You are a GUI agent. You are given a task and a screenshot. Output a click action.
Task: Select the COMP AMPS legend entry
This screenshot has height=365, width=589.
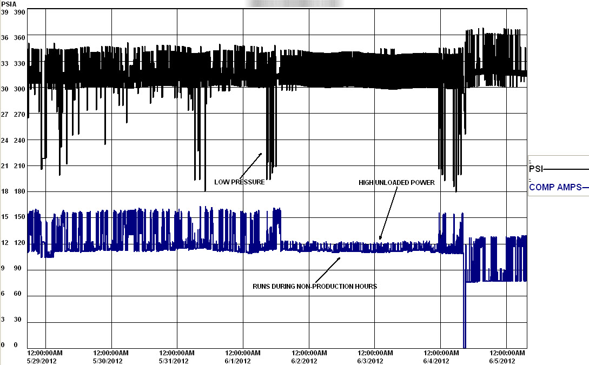coord(555,187)
